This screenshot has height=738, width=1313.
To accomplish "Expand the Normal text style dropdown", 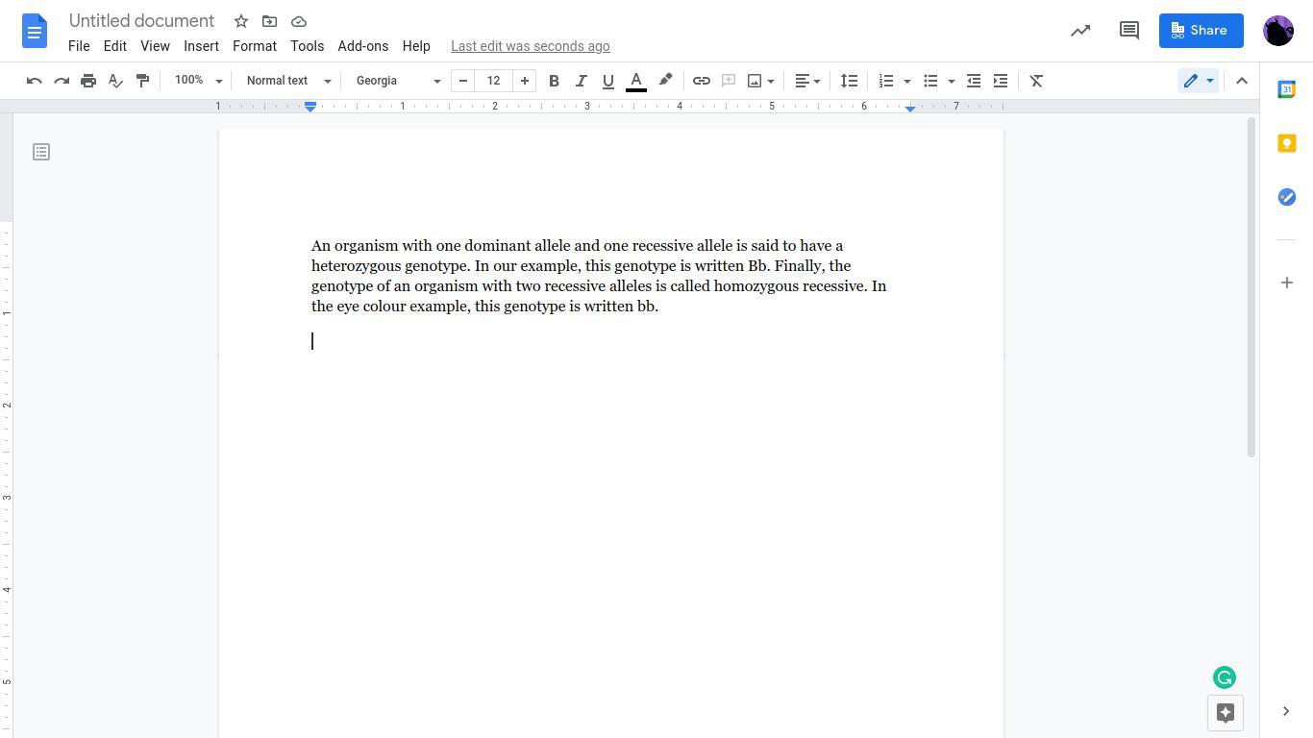I will (288, 81).
